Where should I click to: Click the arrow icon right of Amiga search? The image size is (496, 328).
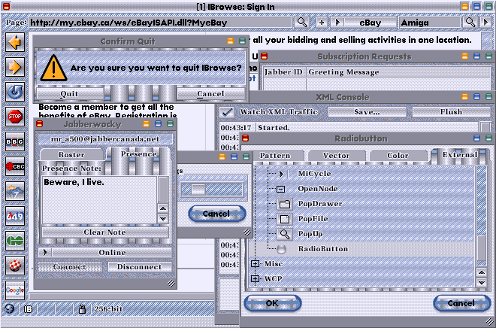[x=486, y=23]
